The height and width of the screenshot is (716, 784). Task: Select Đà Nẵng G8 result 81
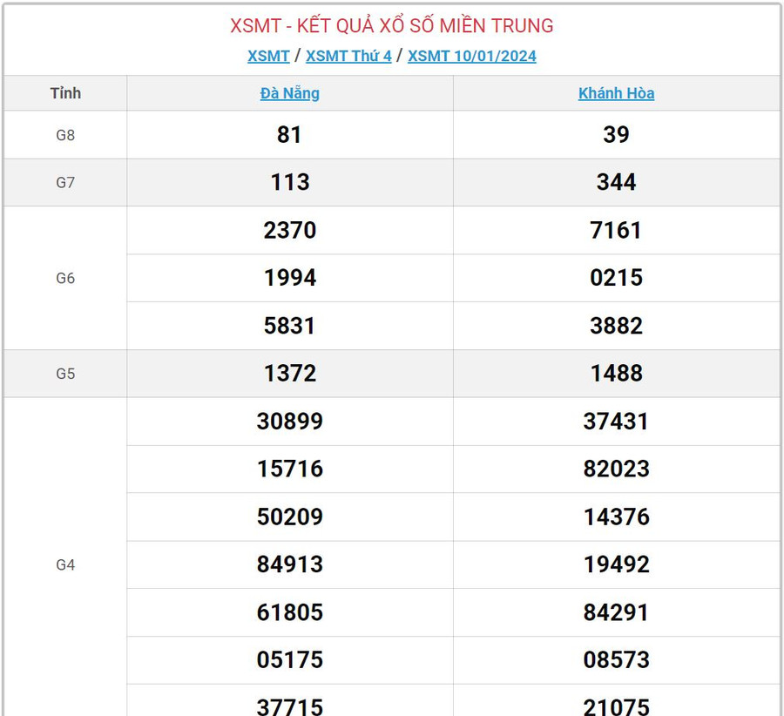point(289,135)
